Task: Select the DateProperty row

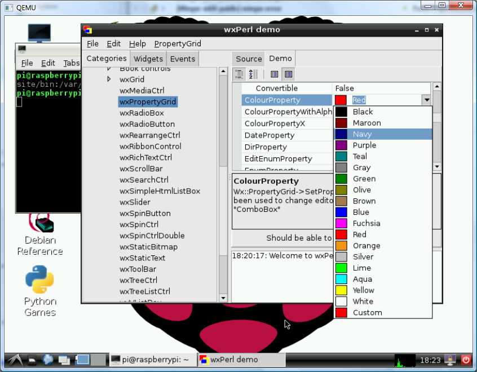Action: pyautogui.click(x=287, y=135)
